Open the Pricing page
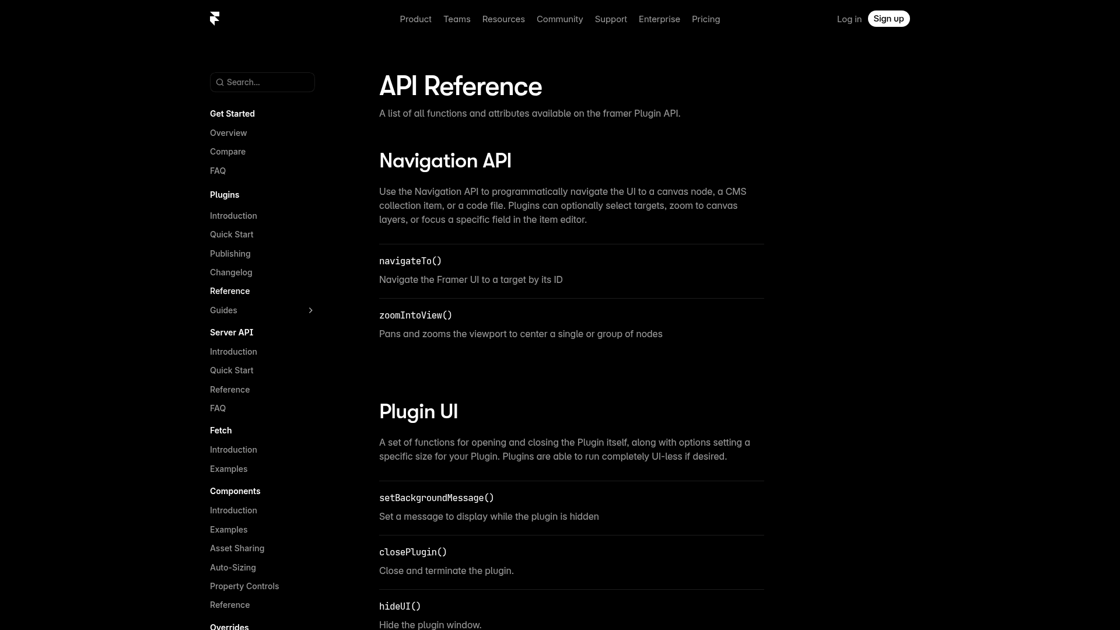1120x630 pixels. point(706,19)
